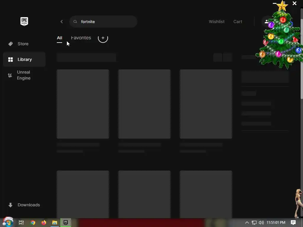
Task: Switch to the All tab
Action: [59, 38]
